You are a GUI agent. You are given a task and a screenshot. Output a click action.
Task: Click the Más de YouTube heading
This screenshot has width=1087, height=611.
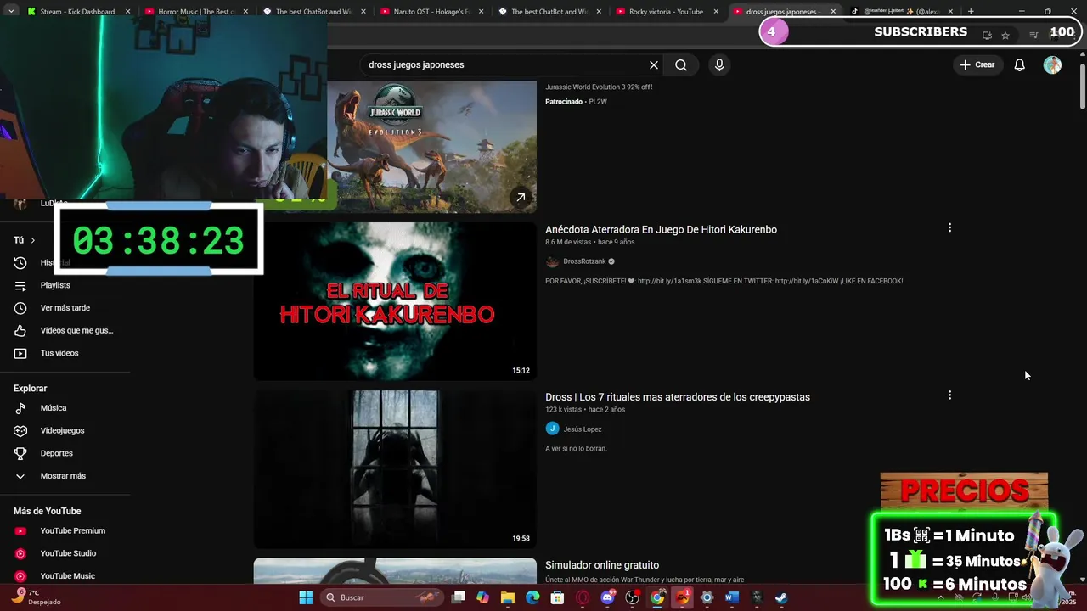coord(47,511)
